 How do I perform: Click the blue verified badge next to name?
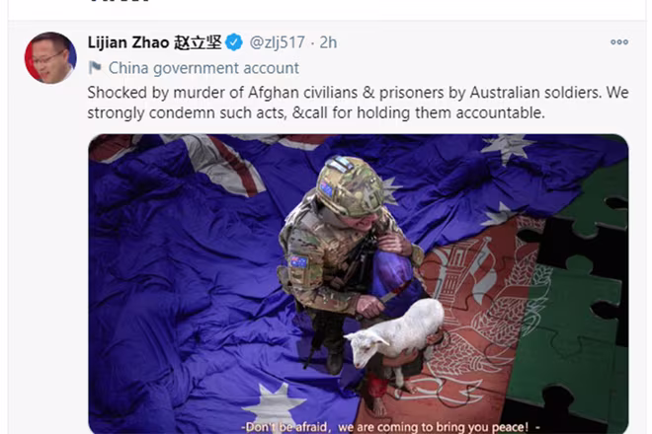click(234, 42)
